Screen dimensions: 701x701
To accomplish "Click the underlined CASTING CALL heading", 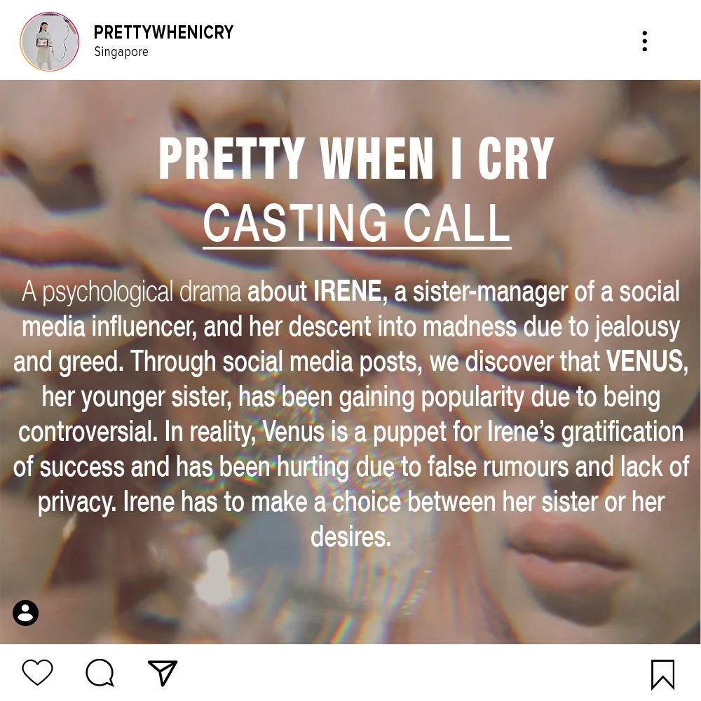I will pos(357,223).
